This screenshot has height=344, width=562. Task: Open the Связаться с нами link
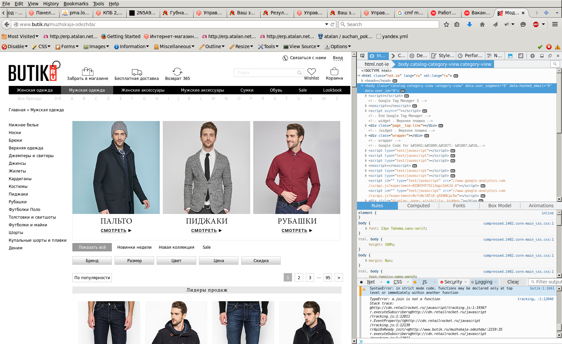tap(304, 58)
